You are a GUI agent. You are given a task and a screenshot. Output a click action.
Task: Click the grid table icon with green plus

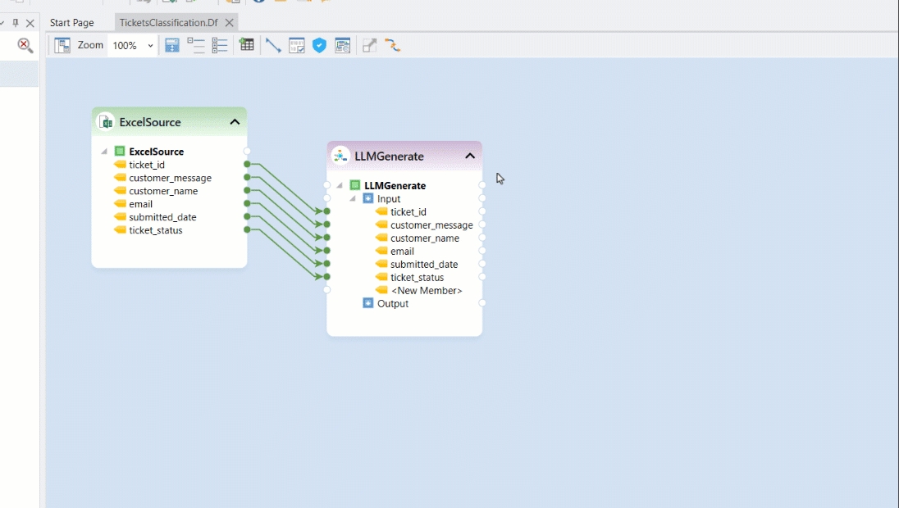click(246, 46)
